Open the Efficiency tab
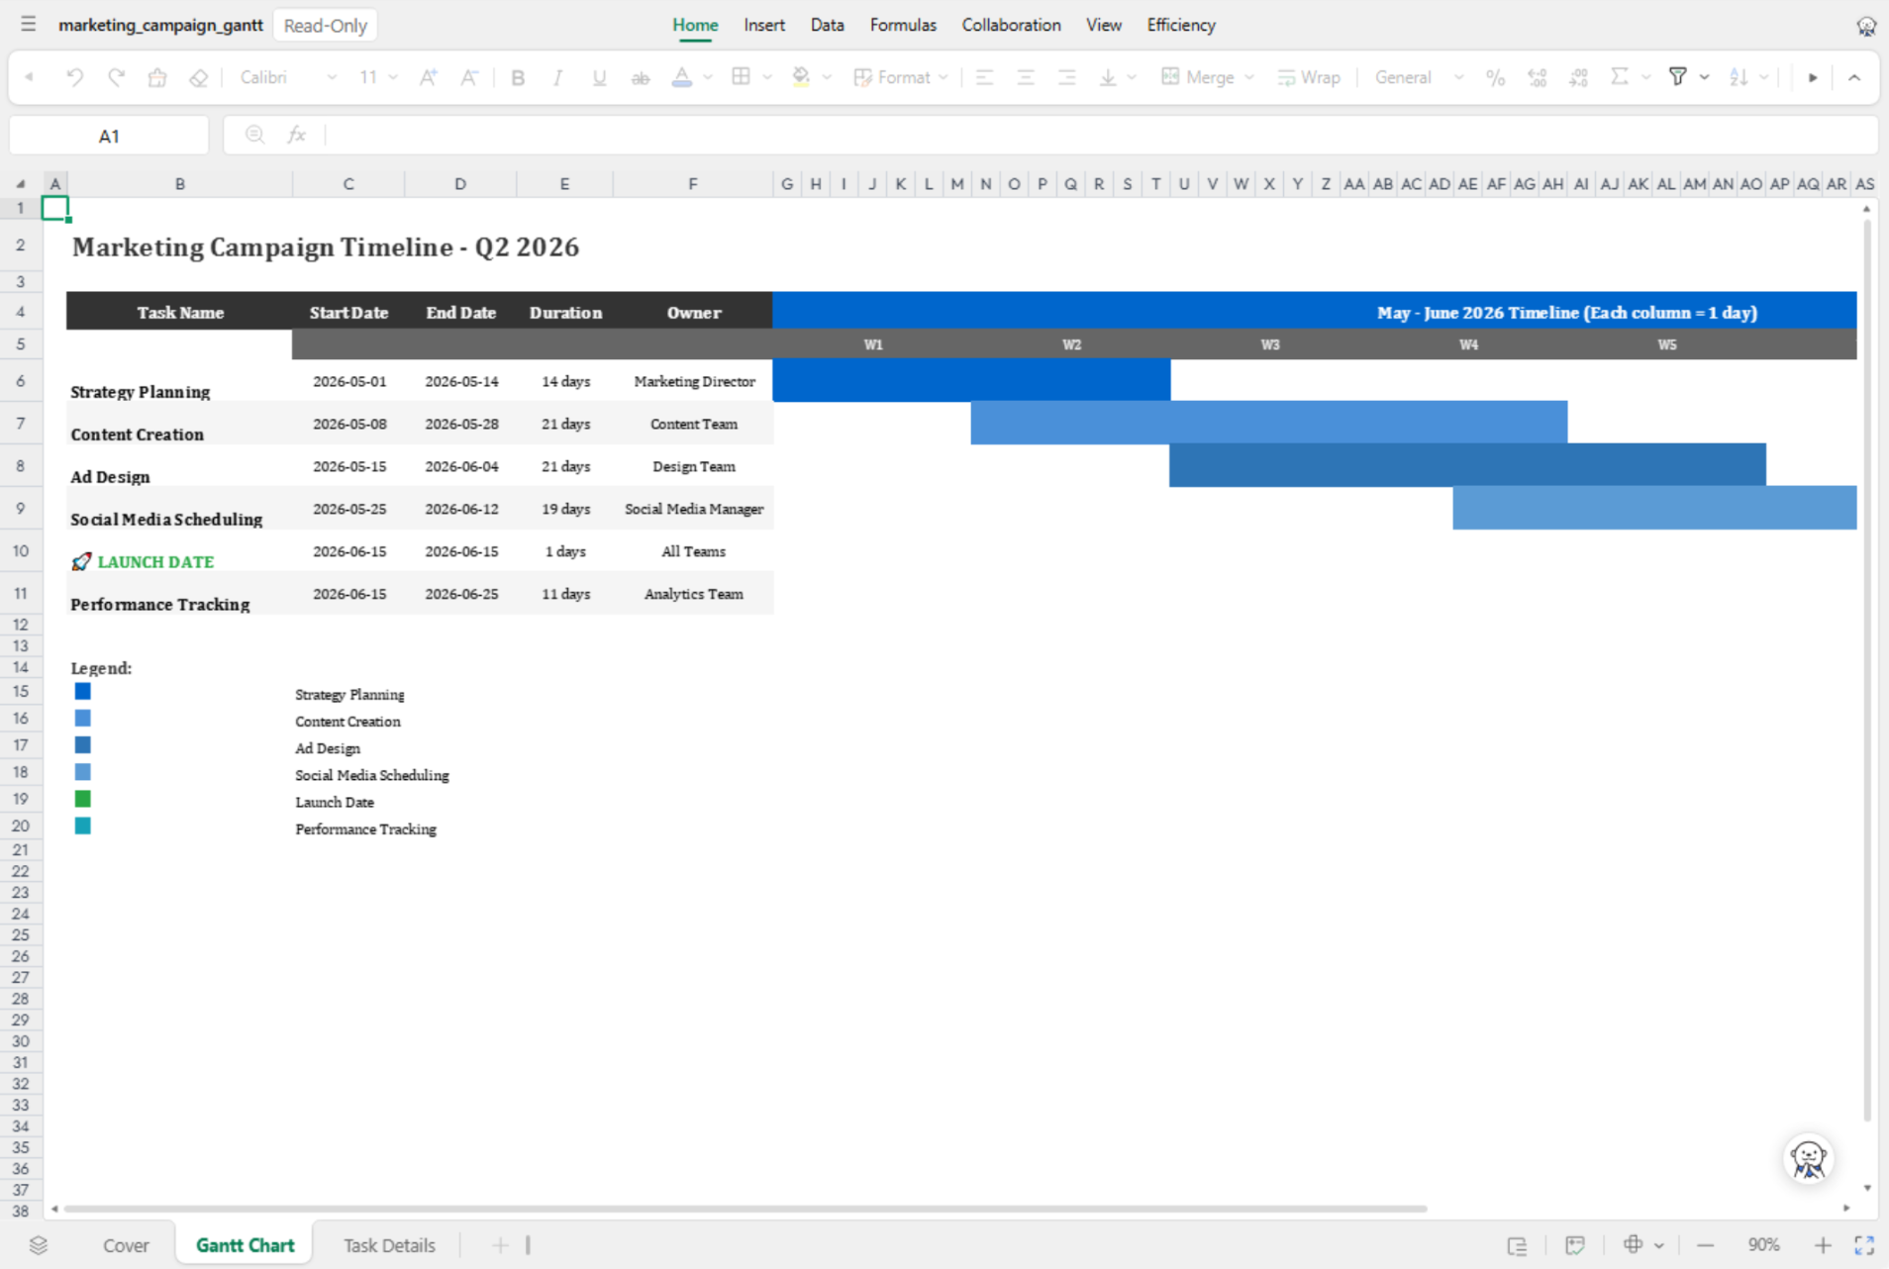This screenshot has height=1269, width=1889. pos(1181,25)
